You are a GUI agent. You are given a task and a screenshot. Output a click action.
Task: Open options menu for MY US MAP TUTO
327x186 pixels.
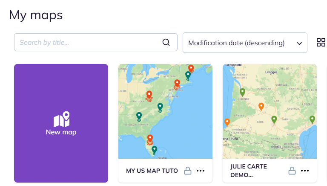[x=201, y=171]
